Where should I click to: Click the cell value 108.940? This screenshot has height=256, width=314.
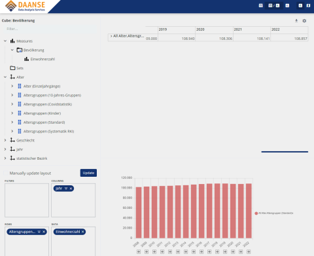188,39
